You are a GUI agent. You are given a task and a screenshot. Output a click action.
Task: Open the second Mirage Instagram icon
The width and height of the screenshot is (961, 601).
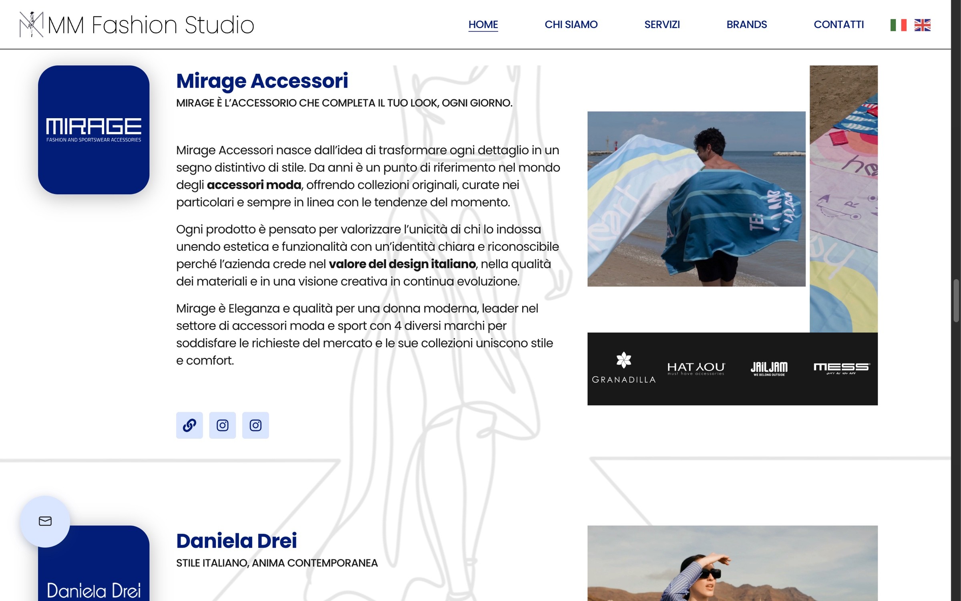click(x=255, y=425)
